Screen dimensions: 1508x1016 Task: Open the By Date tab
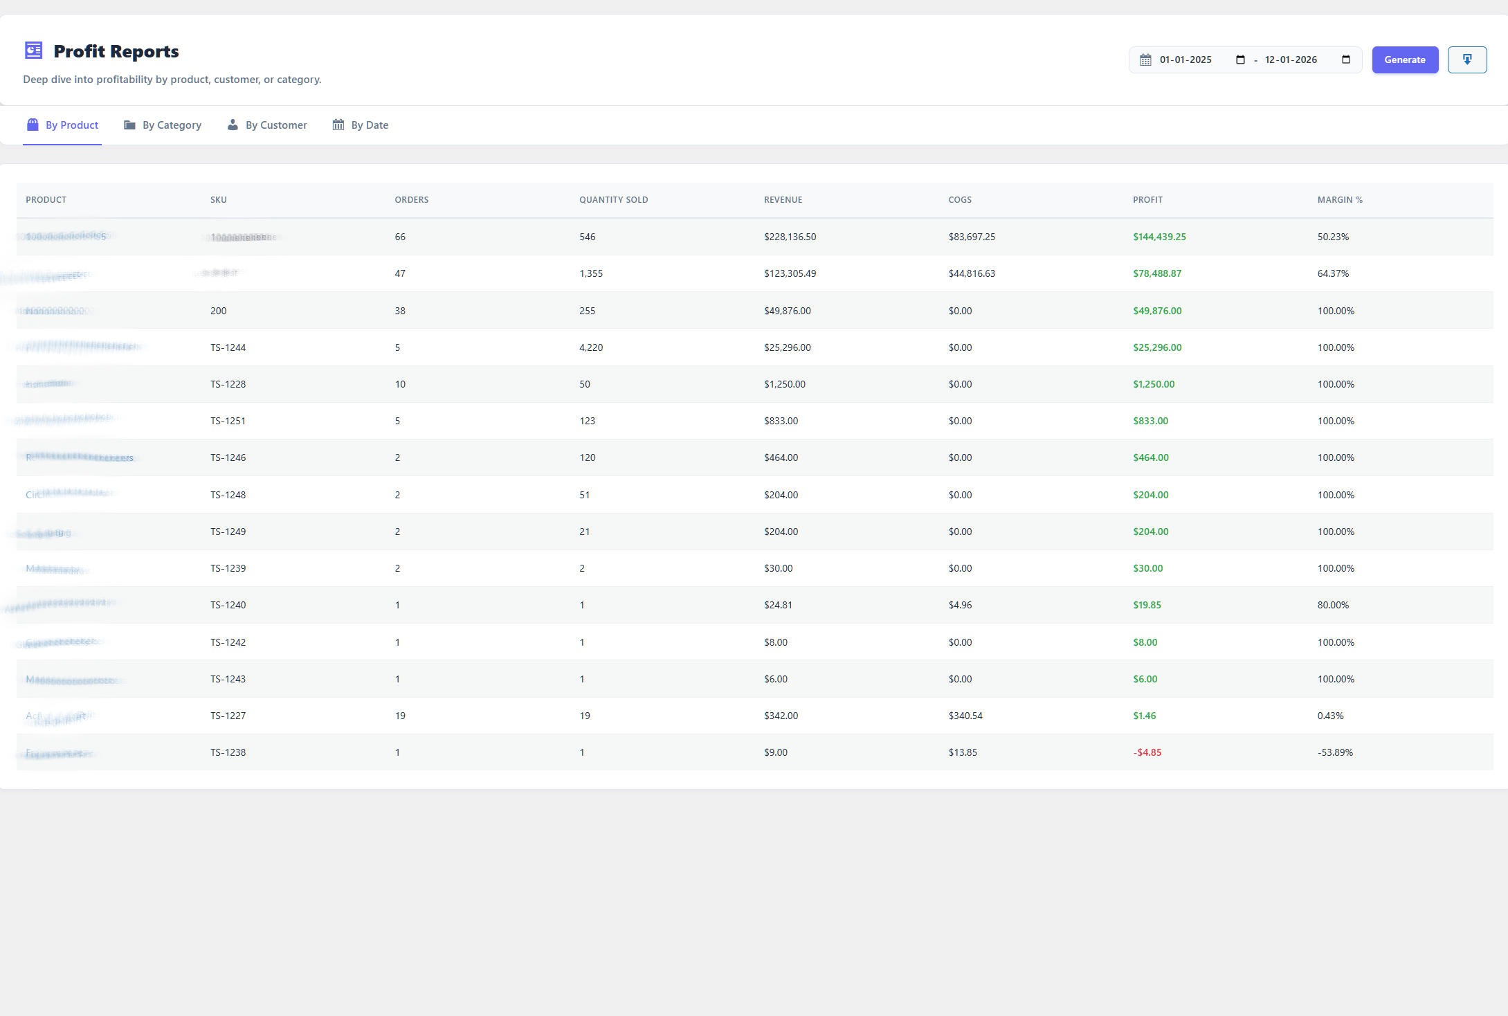[x=361, y=125]
